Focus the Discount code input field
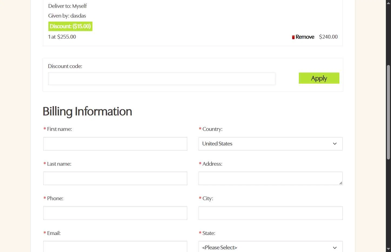 pos(162,79)
